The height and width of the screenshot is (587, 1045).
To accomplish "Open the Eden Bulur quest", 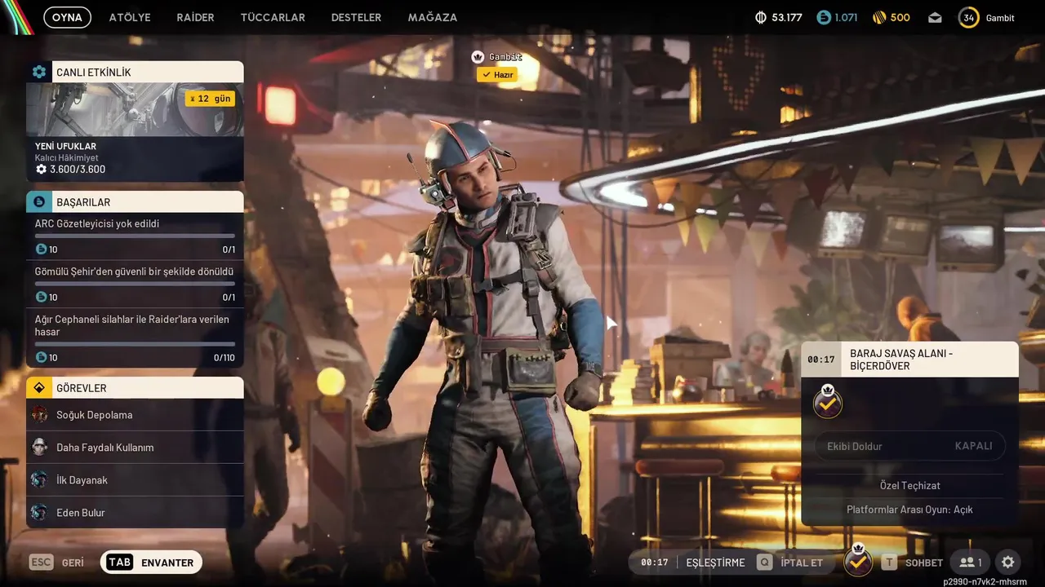I will pyautogui.click(x=135, y=513).
